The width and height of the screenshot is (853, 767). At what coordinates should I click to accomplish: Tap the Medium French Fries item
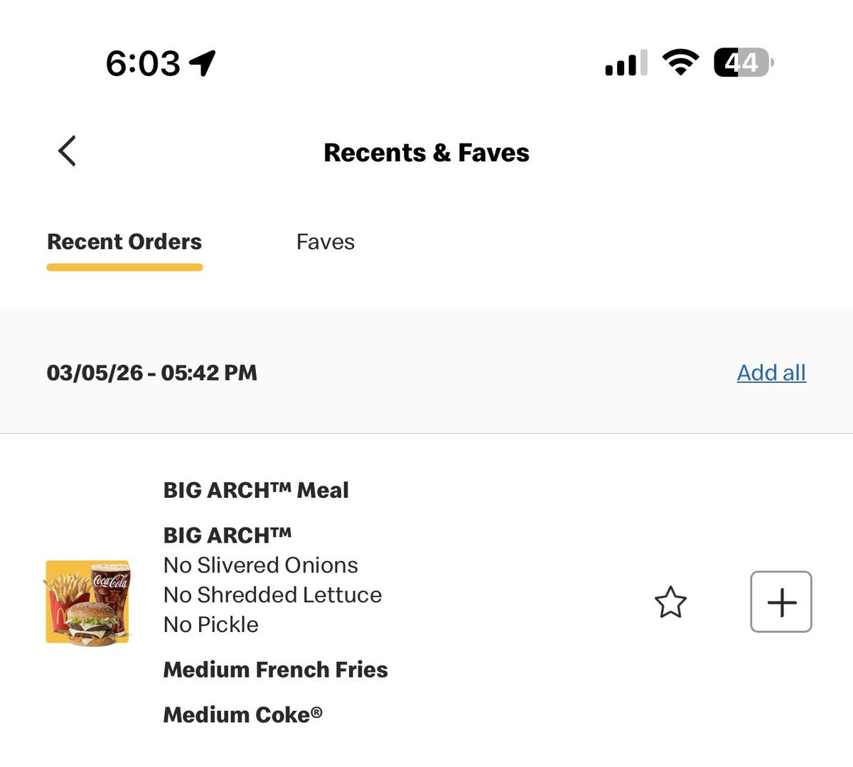coord(275,670)
